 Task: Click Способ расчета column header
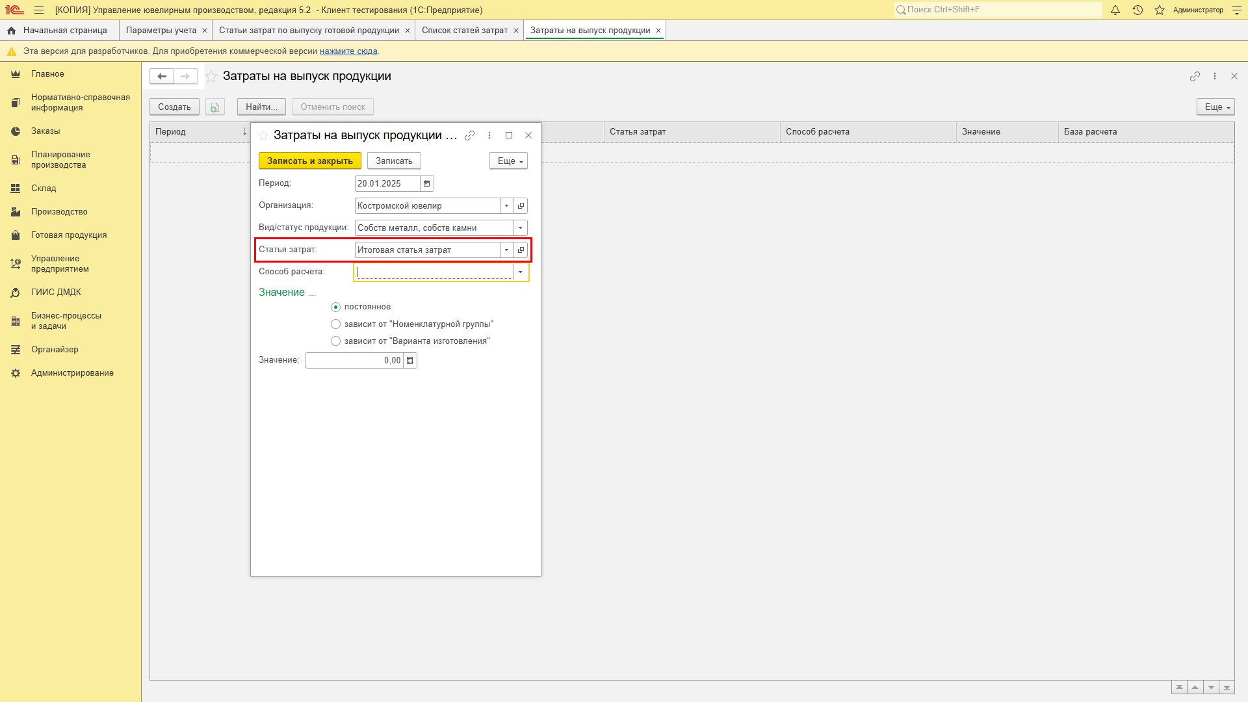coord(868,132)
